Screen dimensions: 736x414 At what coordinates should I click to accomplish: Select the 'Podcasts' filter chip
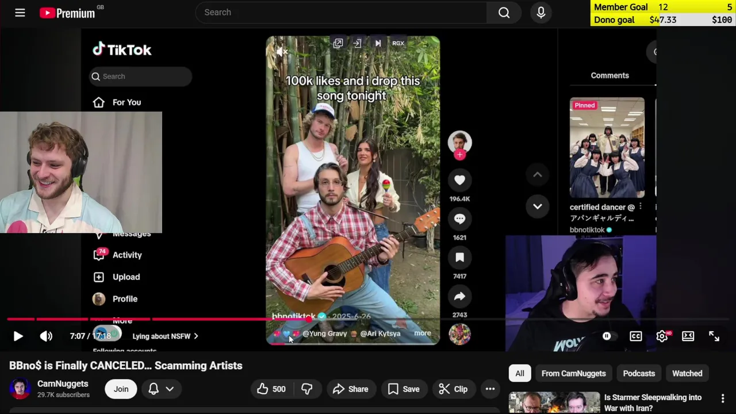click(639, 373)
